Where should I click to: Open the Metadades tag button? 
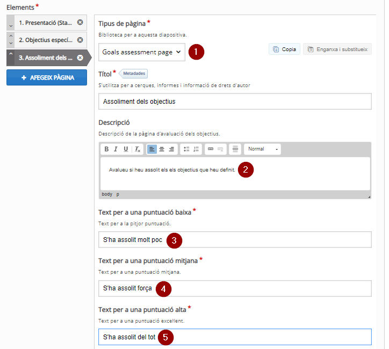pyautogui.click(x=133, y=74)
